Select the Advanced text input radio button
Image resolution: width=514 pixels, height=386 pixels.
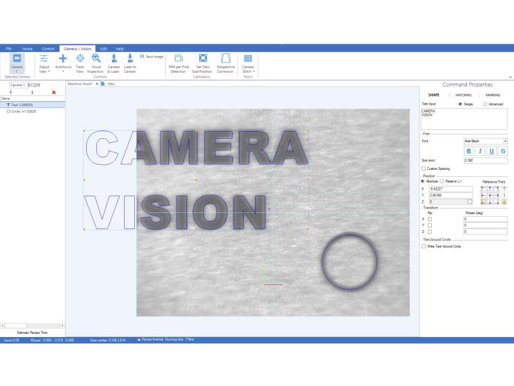tap(485, 104)
